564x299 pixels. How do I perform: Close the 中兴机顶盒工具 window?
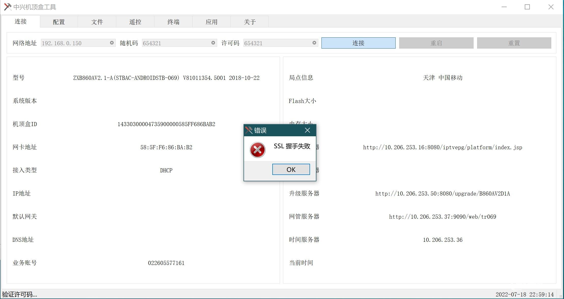(551, 7)
